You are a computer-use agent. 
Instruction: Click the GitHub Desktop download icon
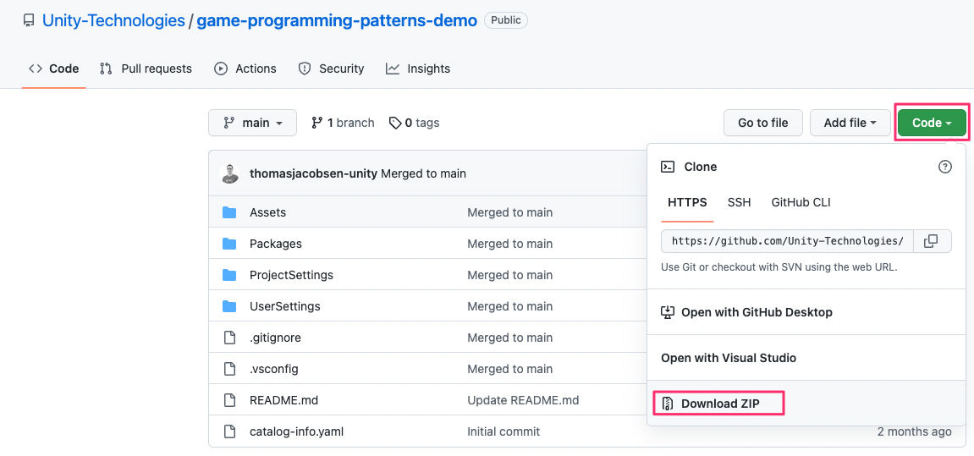pyautogui.click(x=668, y=312)
